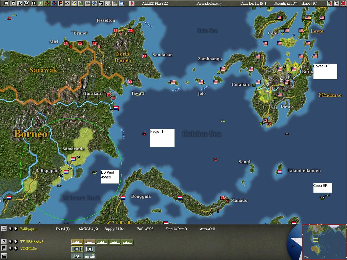Click the Balikpapan base name link
The height and width of the screenshot is (260, 347).
point(28,229)
